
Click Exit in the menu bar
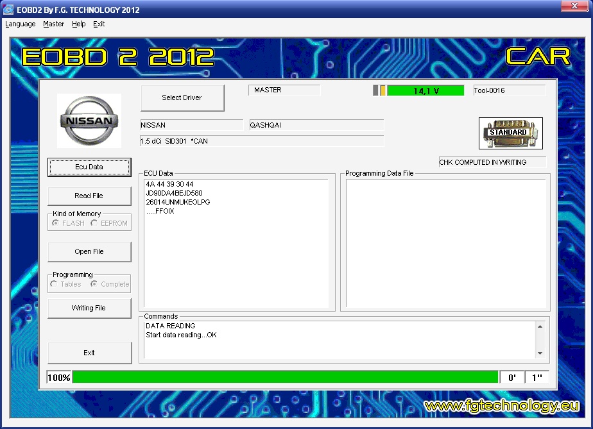pyautogui.click(x=99, y=24)
